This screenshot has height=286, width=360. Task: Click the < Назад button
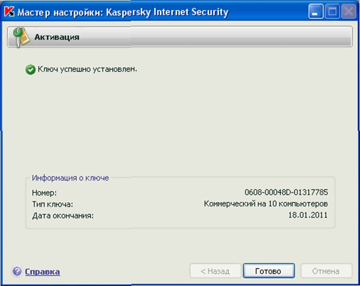click(x=215, y=271)
